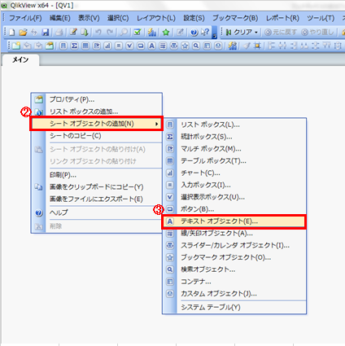Click the Input Box icon in design toolbar
This screenshot has width=345, height=346.
pyautogui.click(x=118, y=46)
